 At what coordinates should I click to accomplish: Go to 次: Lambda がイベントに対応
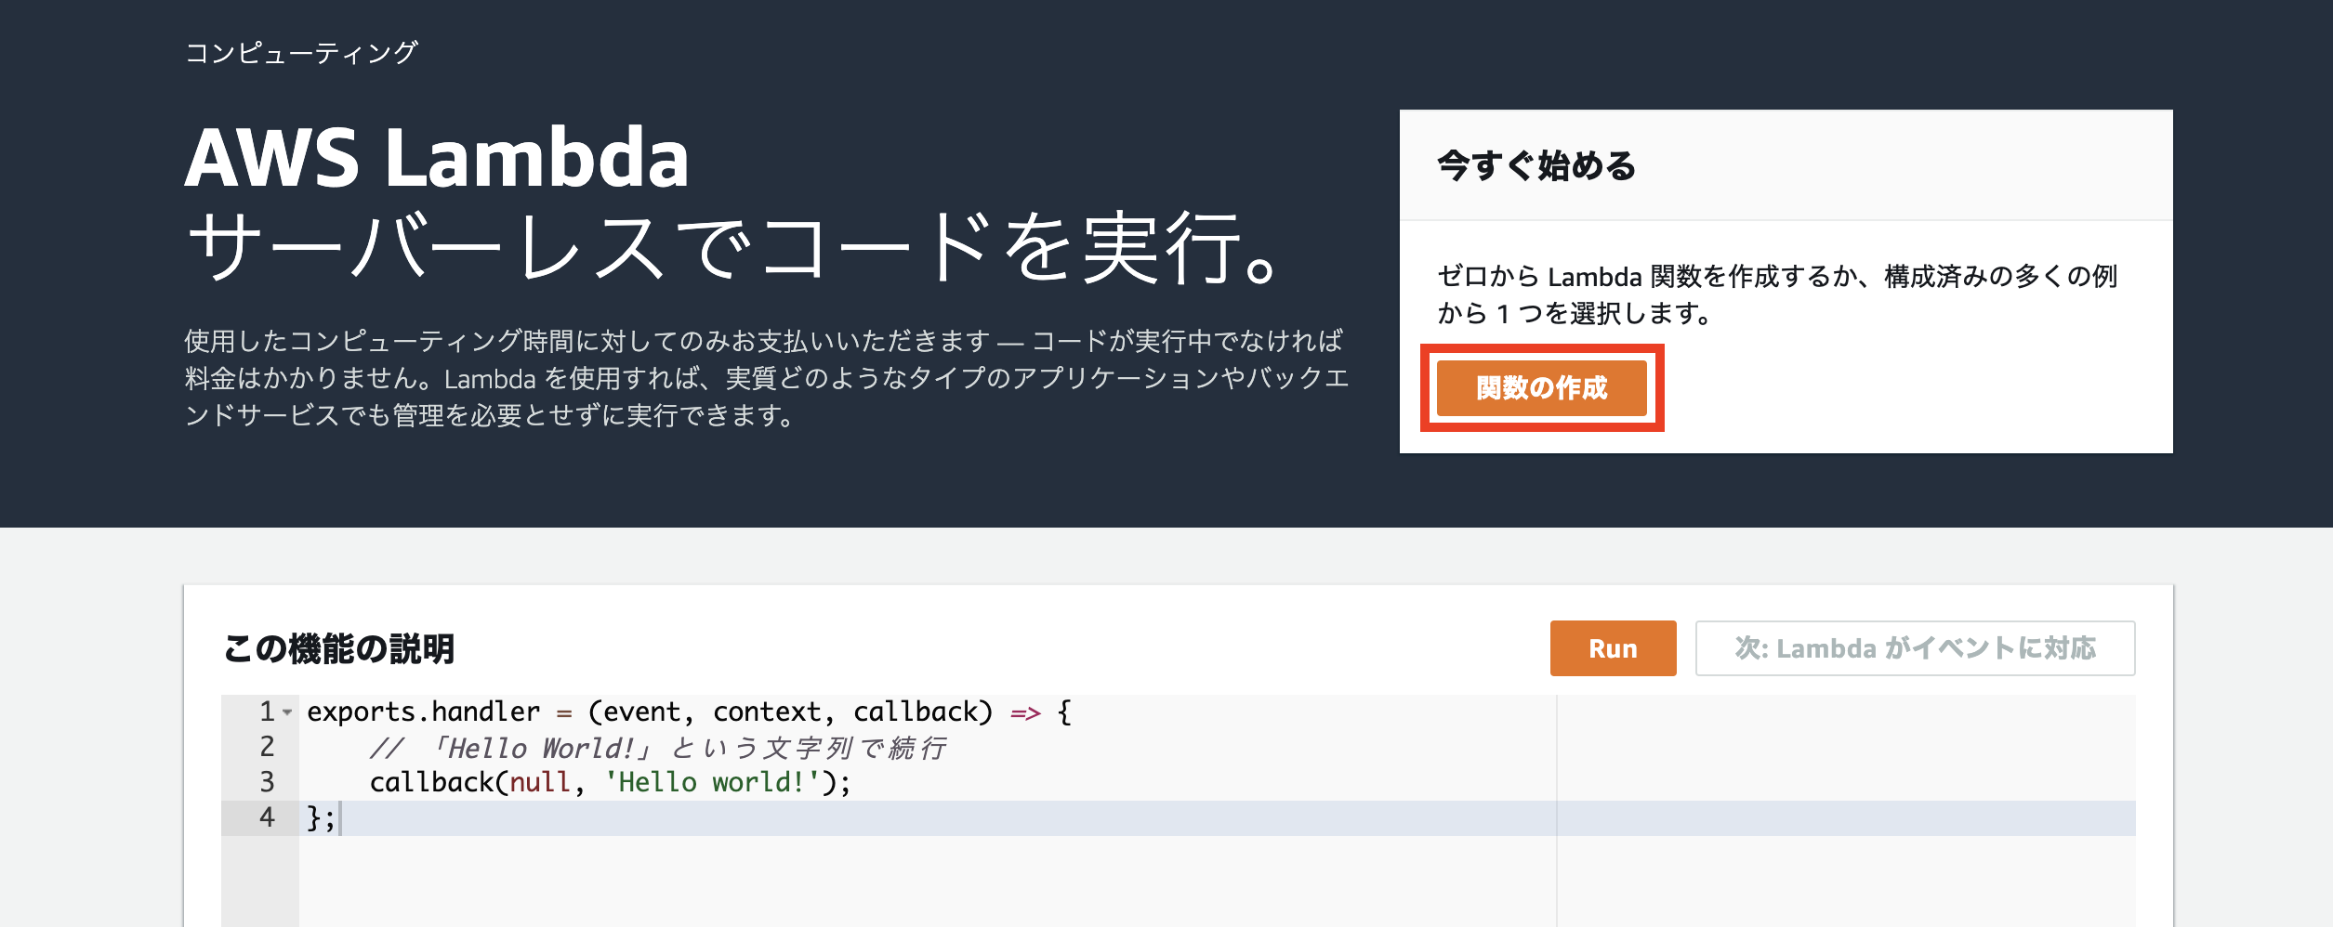pos(1915,648)
